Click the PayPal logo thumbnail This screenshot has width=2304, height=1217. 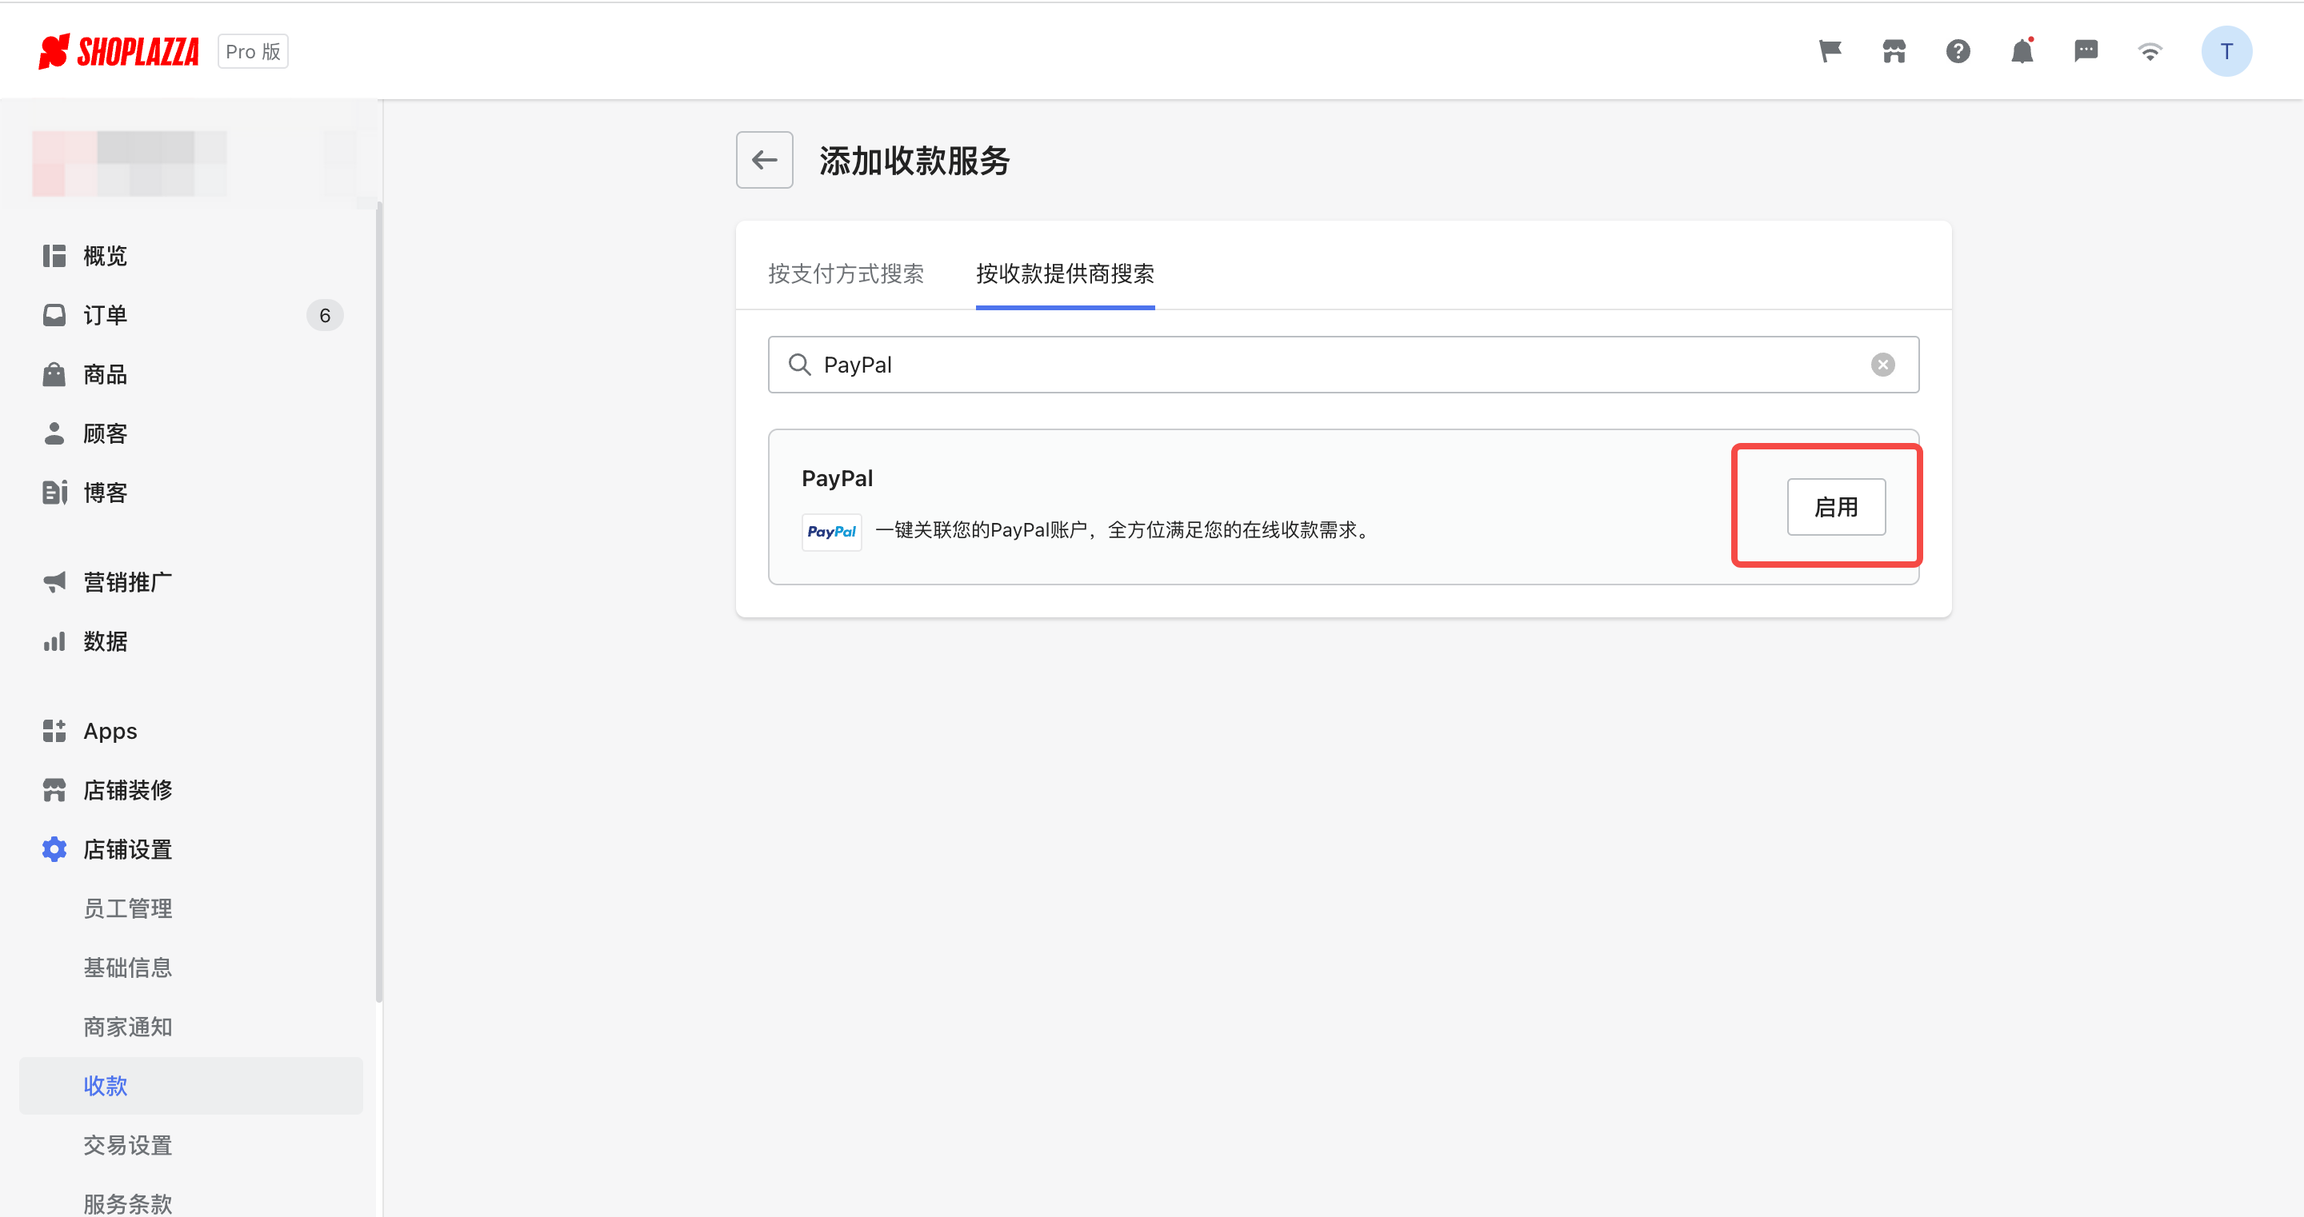pos(831,531)
